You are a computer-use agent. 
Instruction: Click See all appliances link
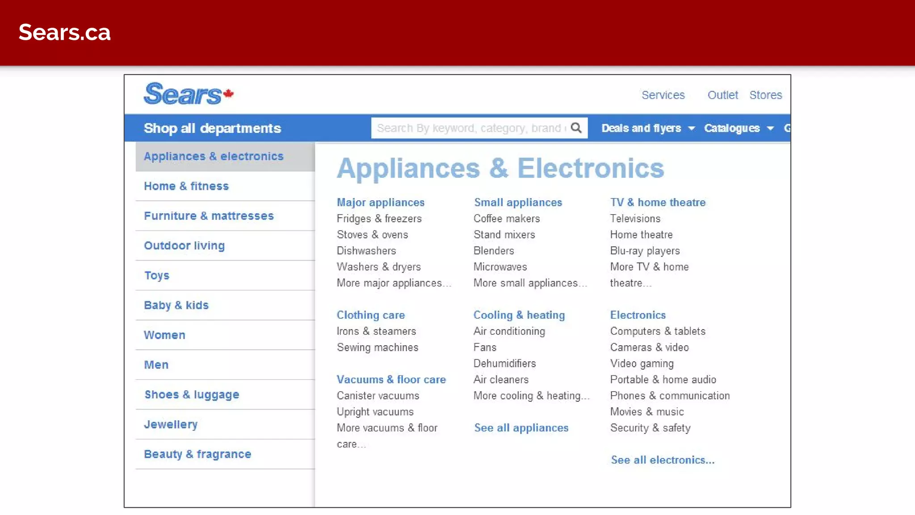pos(521,428)
